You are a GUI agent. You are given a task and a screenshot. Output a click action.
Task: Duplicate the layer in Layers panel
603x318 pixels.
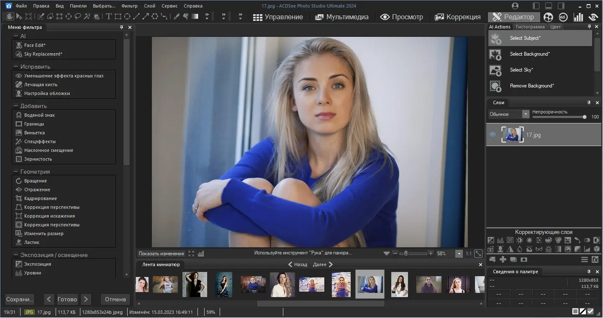point(513,260)
